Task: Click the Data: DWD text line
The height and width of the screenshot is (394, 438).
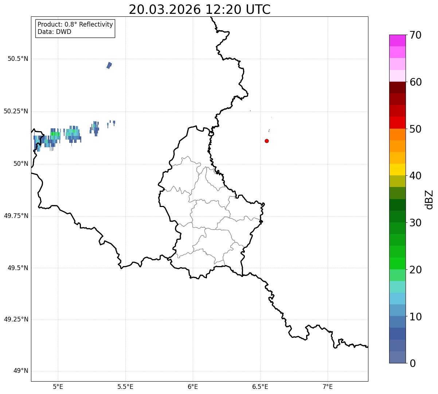Action: click(54, 32)
